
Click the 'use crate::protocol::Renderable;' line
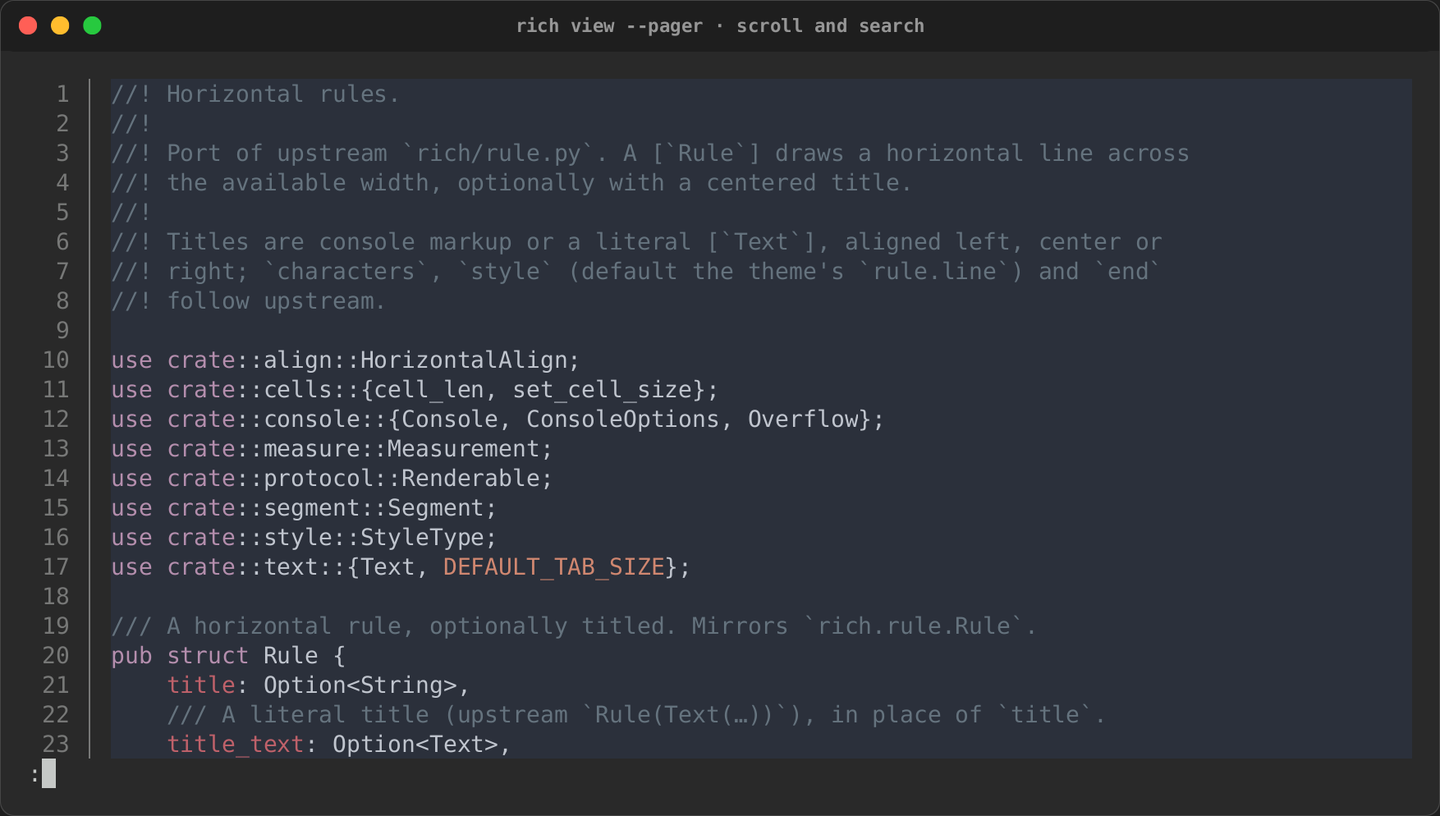[332, 479]
